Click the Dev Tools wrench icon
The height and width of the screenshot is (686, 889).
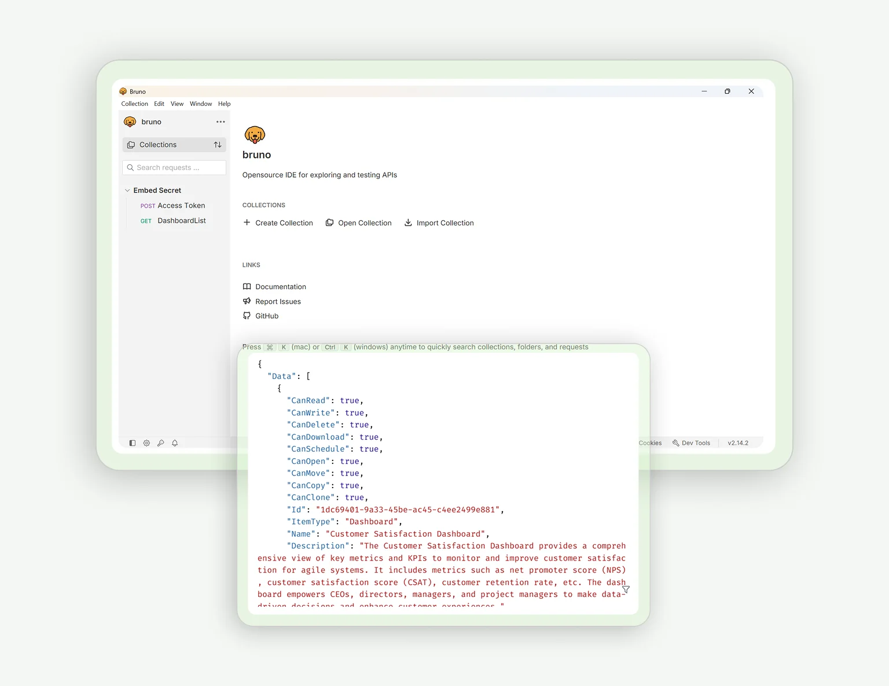tap(675, 443)
